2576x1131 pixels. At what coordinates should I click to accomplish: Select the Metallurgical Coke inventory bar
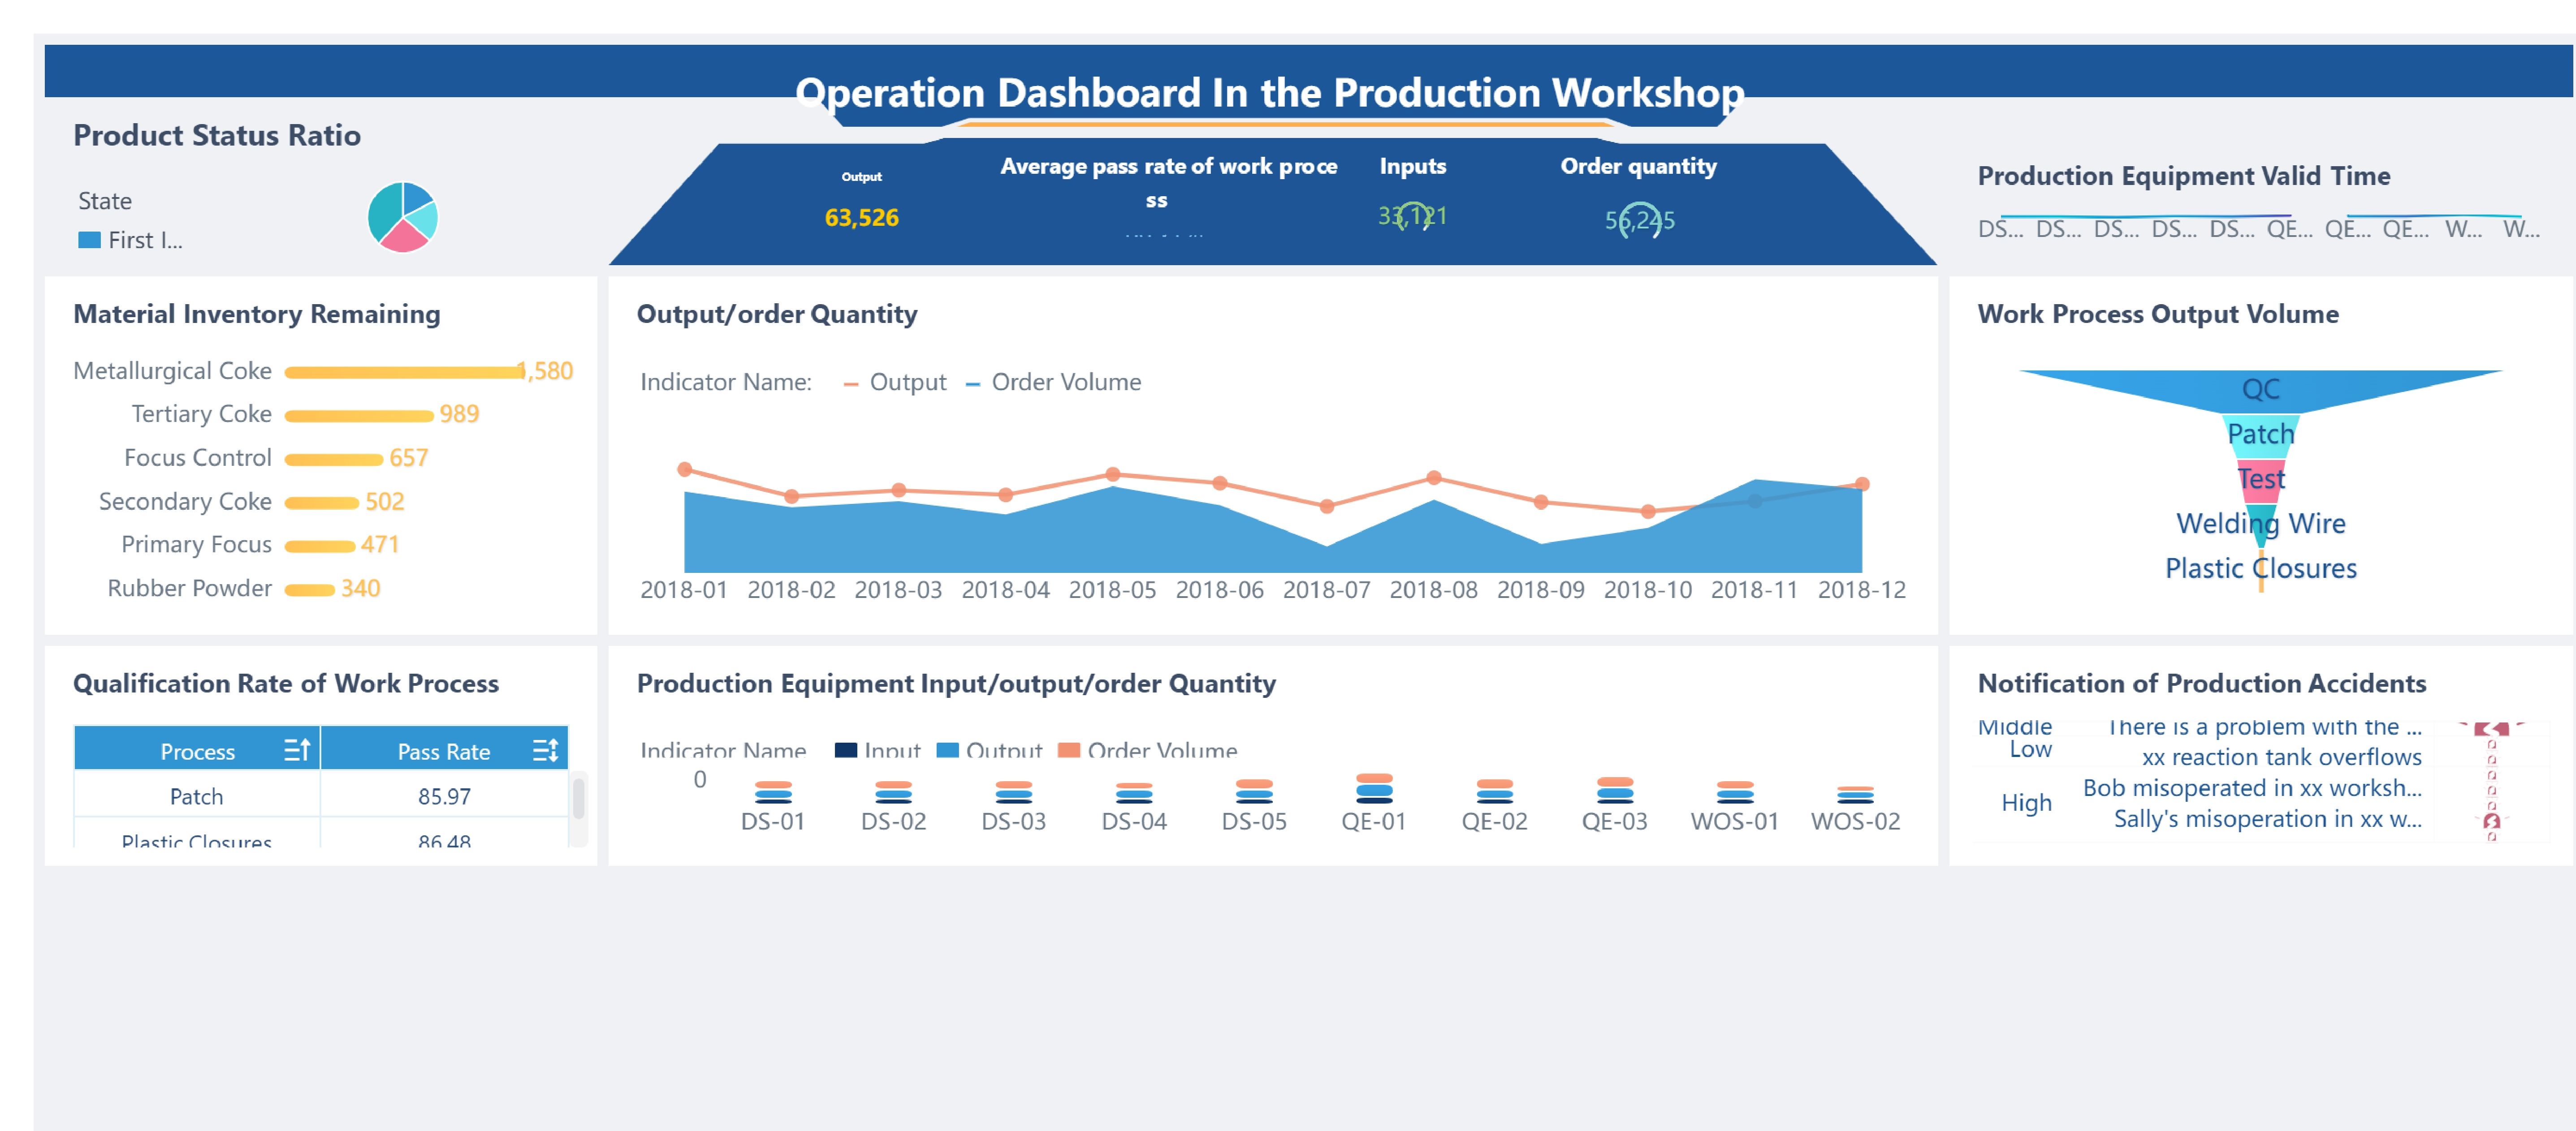click(x=405, y=372)
